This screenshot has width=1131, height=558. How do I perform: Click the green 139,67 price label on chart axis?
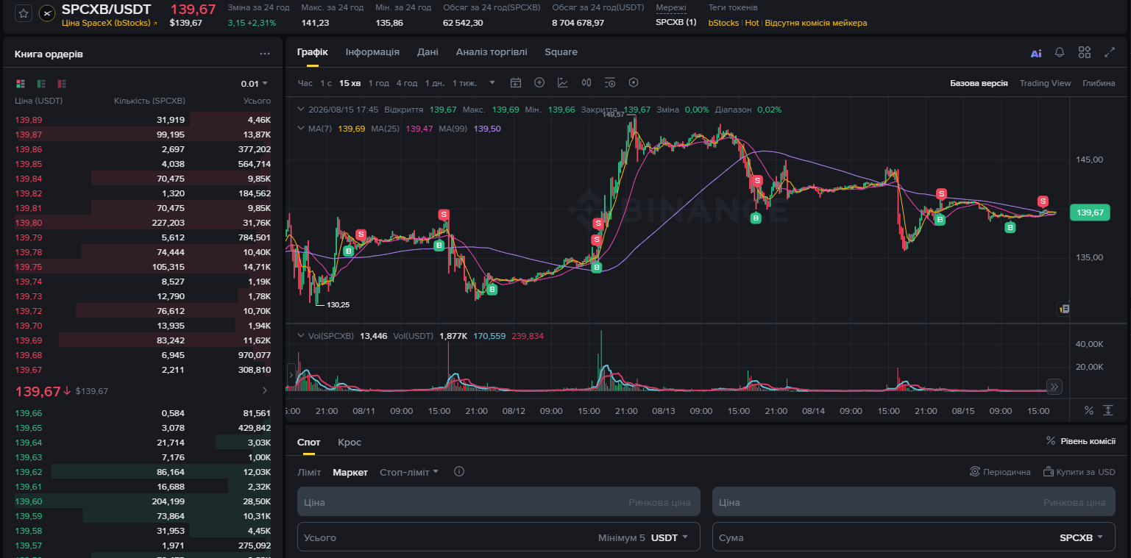pos(1090,212)
